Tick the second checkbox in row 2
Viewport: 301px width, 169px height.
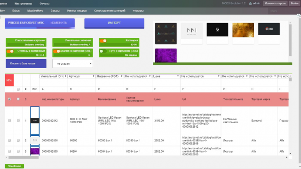pos(18,140)
